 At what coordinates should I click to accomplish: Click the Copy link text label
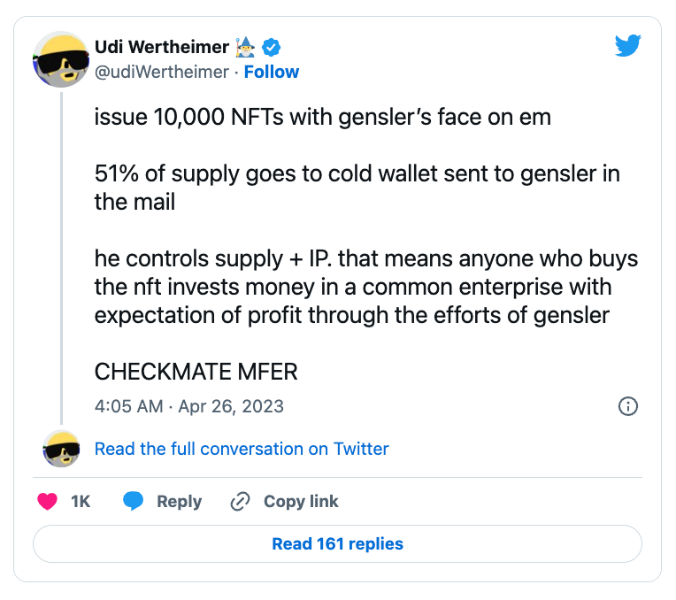301,502
